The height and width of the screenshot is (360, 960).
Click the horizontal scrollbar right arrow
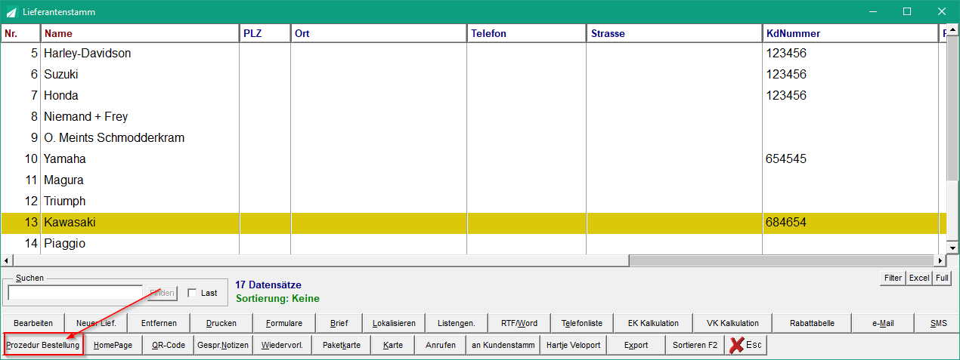(x=940, y=260)
